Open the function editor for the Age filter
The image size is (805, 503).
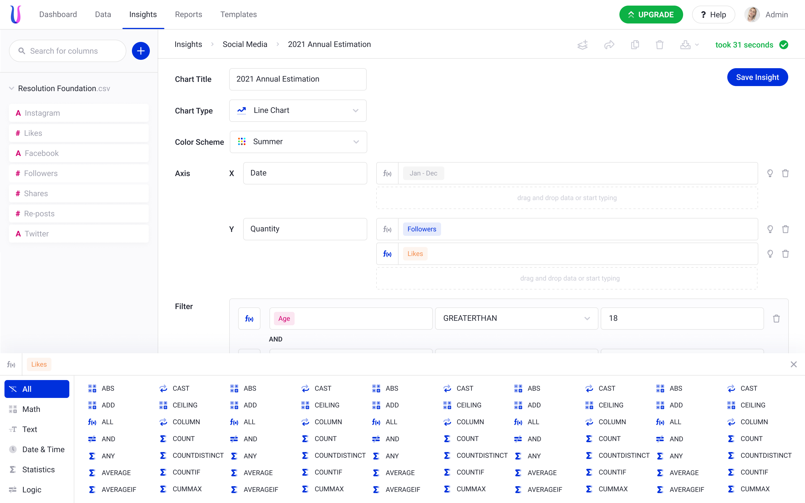pos(249,318)
